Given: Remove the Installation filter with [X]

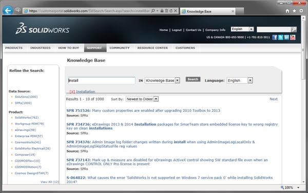Looking at the screenshot, I should coord(72,92).
